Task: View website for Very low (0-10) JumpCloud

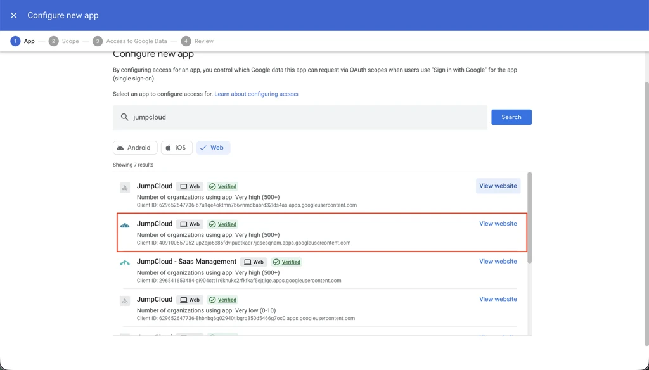Action: point(498,299)
